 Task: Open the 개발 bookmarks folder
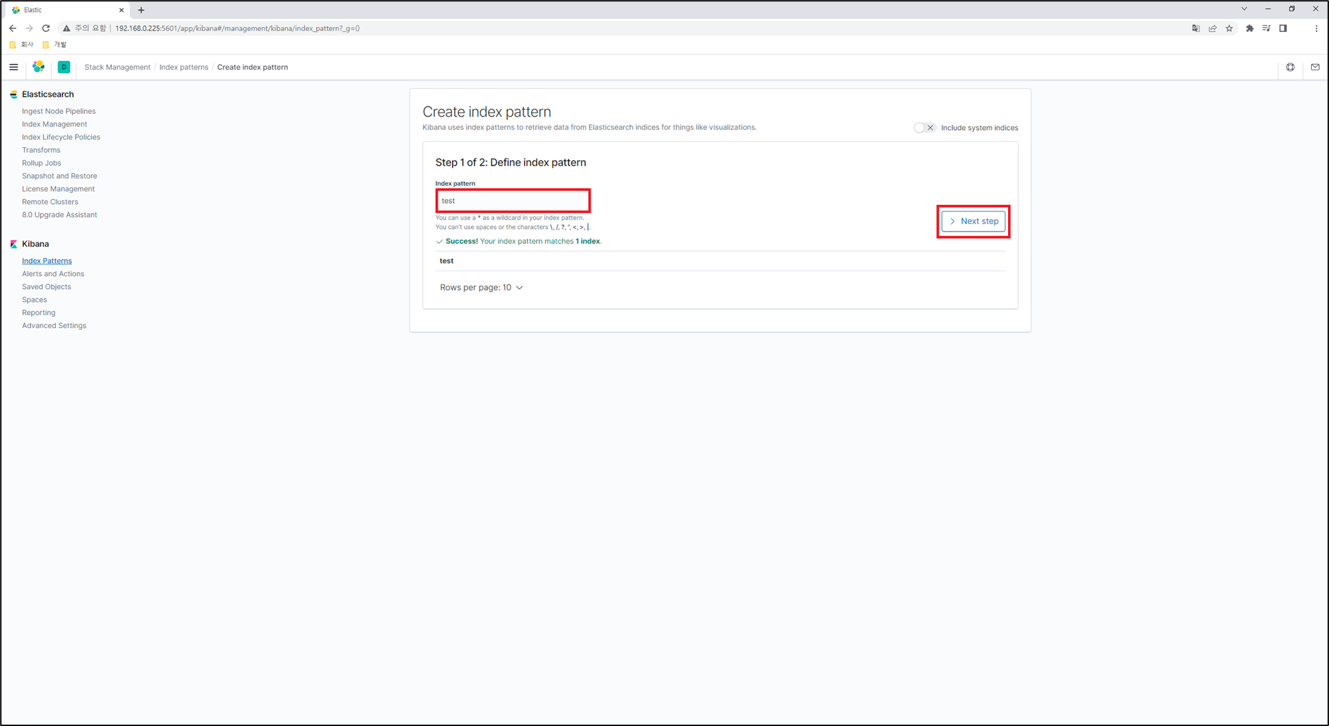pyautogui.click(x=54, y=44)
